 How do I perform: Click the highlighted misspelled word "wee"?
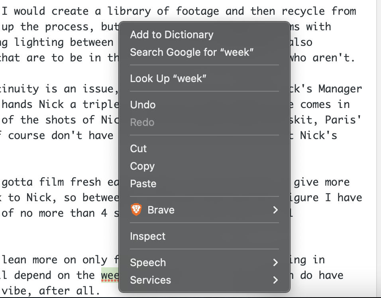[x=110, y=275]
